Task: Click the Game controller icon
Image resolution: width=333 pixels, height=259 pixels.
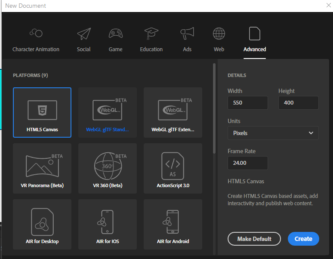Action: pos(116,34)
